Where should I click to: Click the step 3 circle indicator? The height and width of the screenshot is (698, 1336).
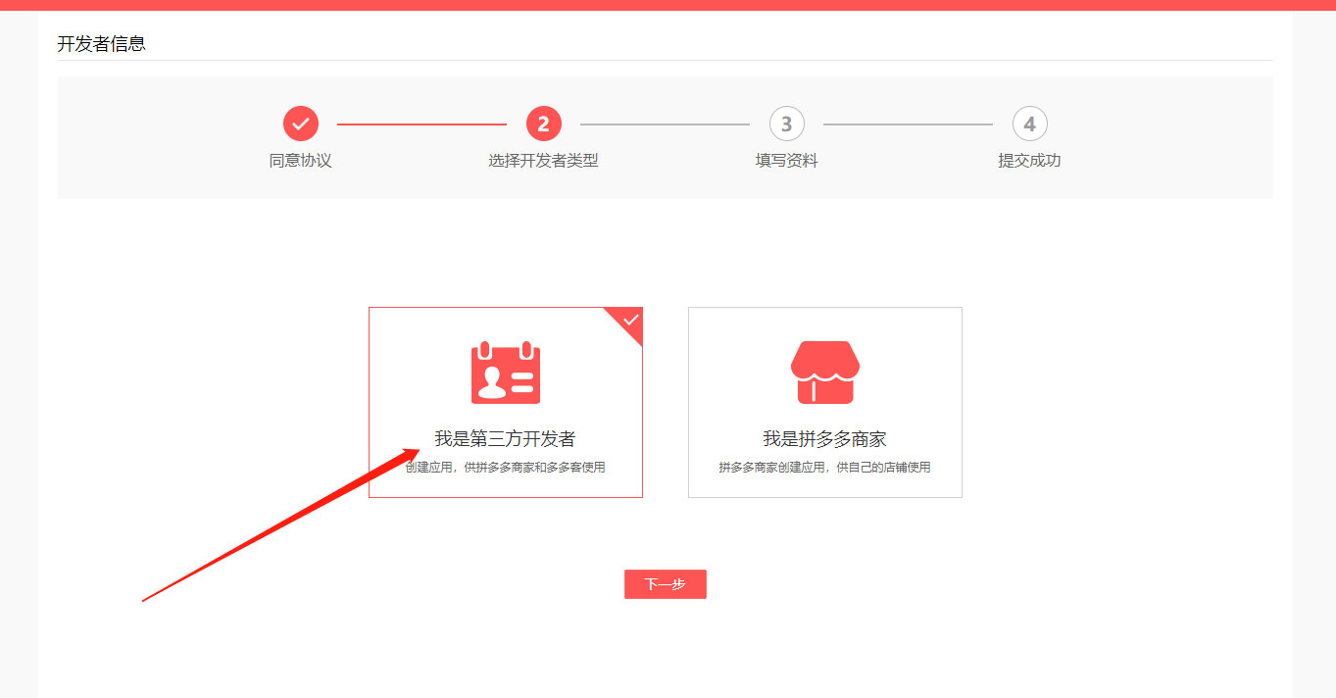click(x=787, y=125)
